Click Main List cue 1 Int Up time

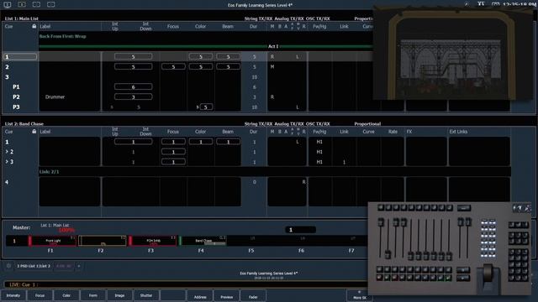click(x=133, y=56)
